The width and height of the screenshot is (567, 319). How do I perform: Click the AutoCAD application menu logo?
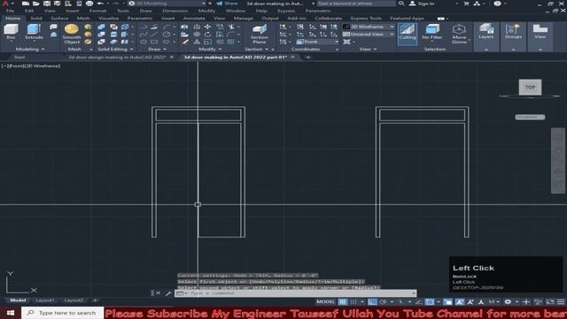pyautogui.click(x=5, y=4)
